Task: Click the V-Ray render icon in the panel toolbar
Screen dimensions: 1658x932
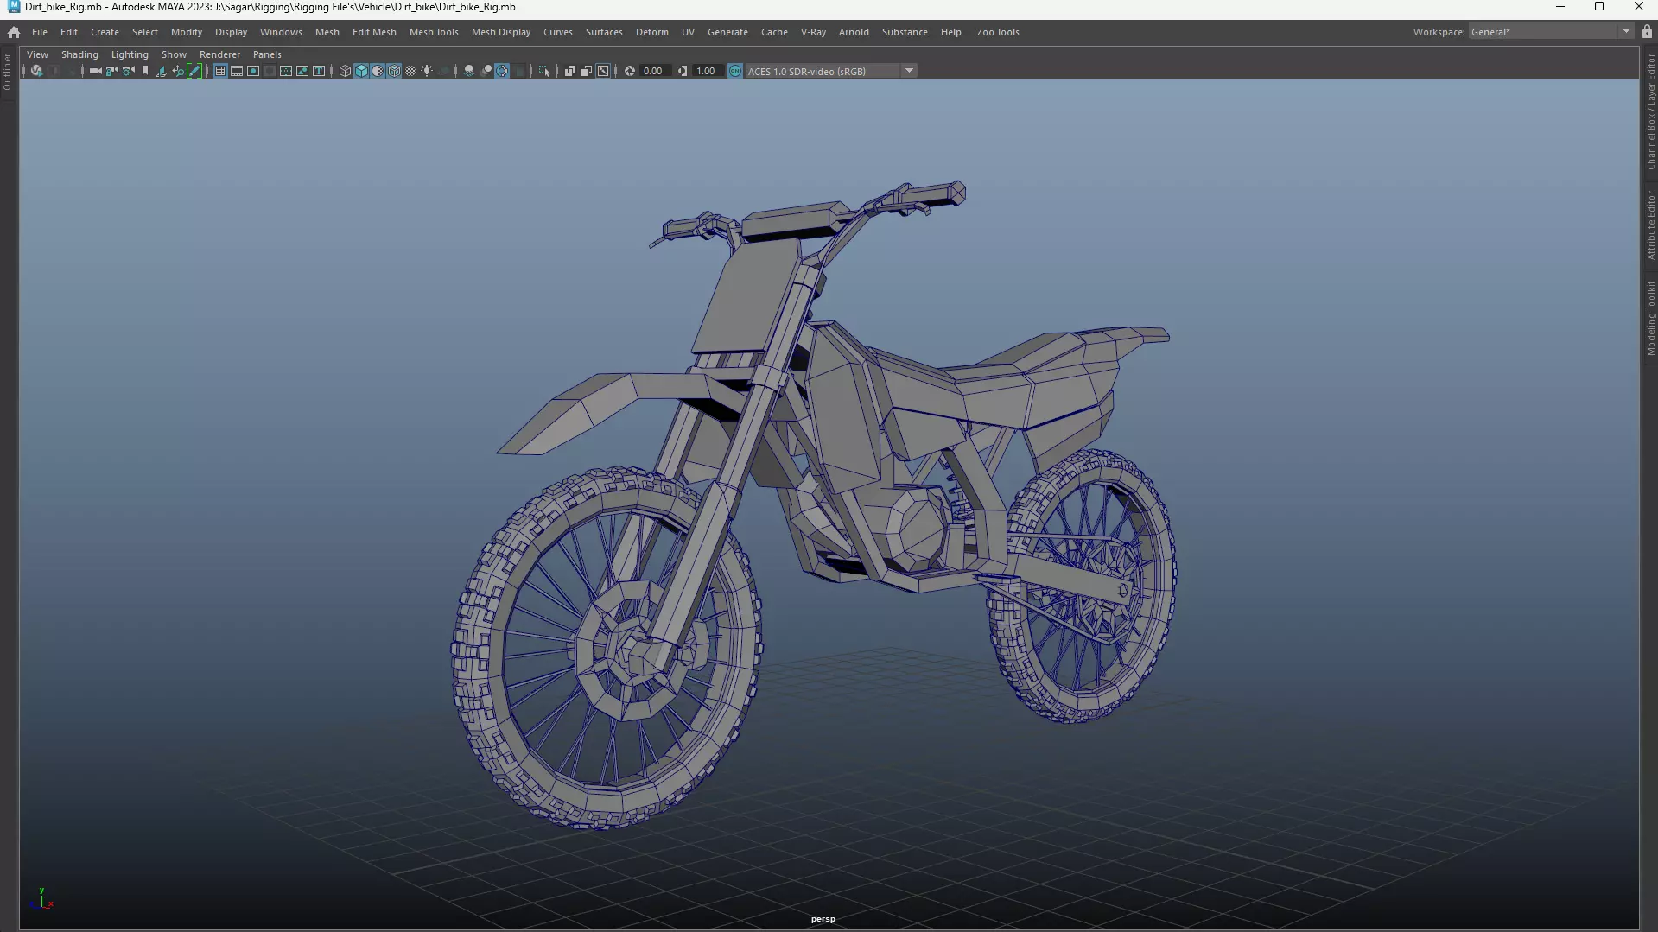Action: [36, 71]
